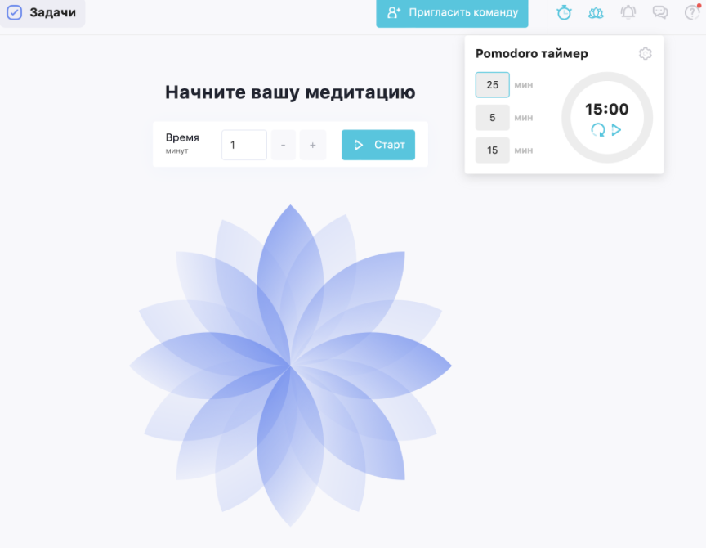This screenshot has height=548, width=706.
Task: Start meditation with Старт button
Action: pos(378,145)
